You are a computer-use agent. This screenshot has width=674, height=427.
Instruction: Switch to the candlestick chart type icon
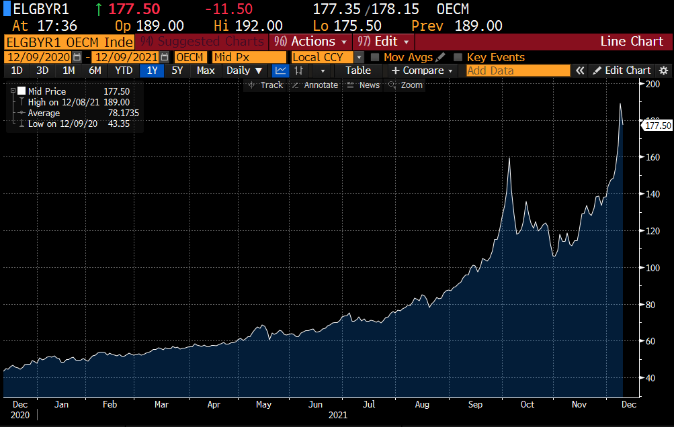point(299,70)
